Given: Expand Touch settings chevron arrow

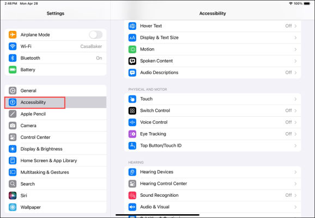Looking at the screenshot, I should click(295, 99).
